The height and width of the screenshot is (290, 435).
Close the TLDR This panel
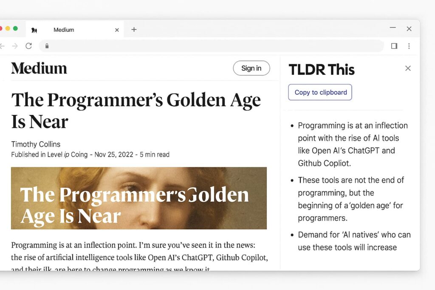tap(408, 68)
